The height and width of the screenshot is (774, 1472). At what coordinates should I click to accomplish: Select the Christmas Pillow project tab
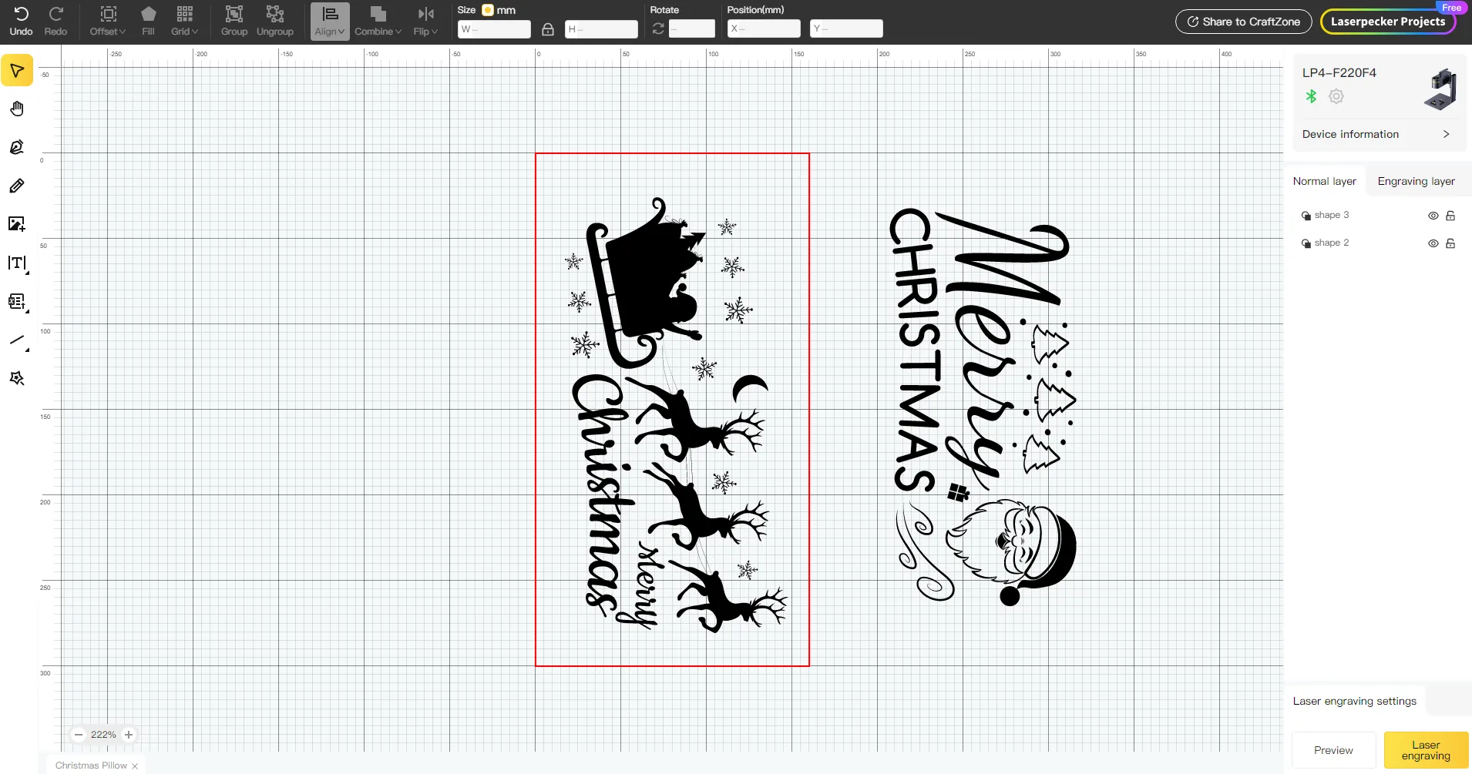coord(91,766)
